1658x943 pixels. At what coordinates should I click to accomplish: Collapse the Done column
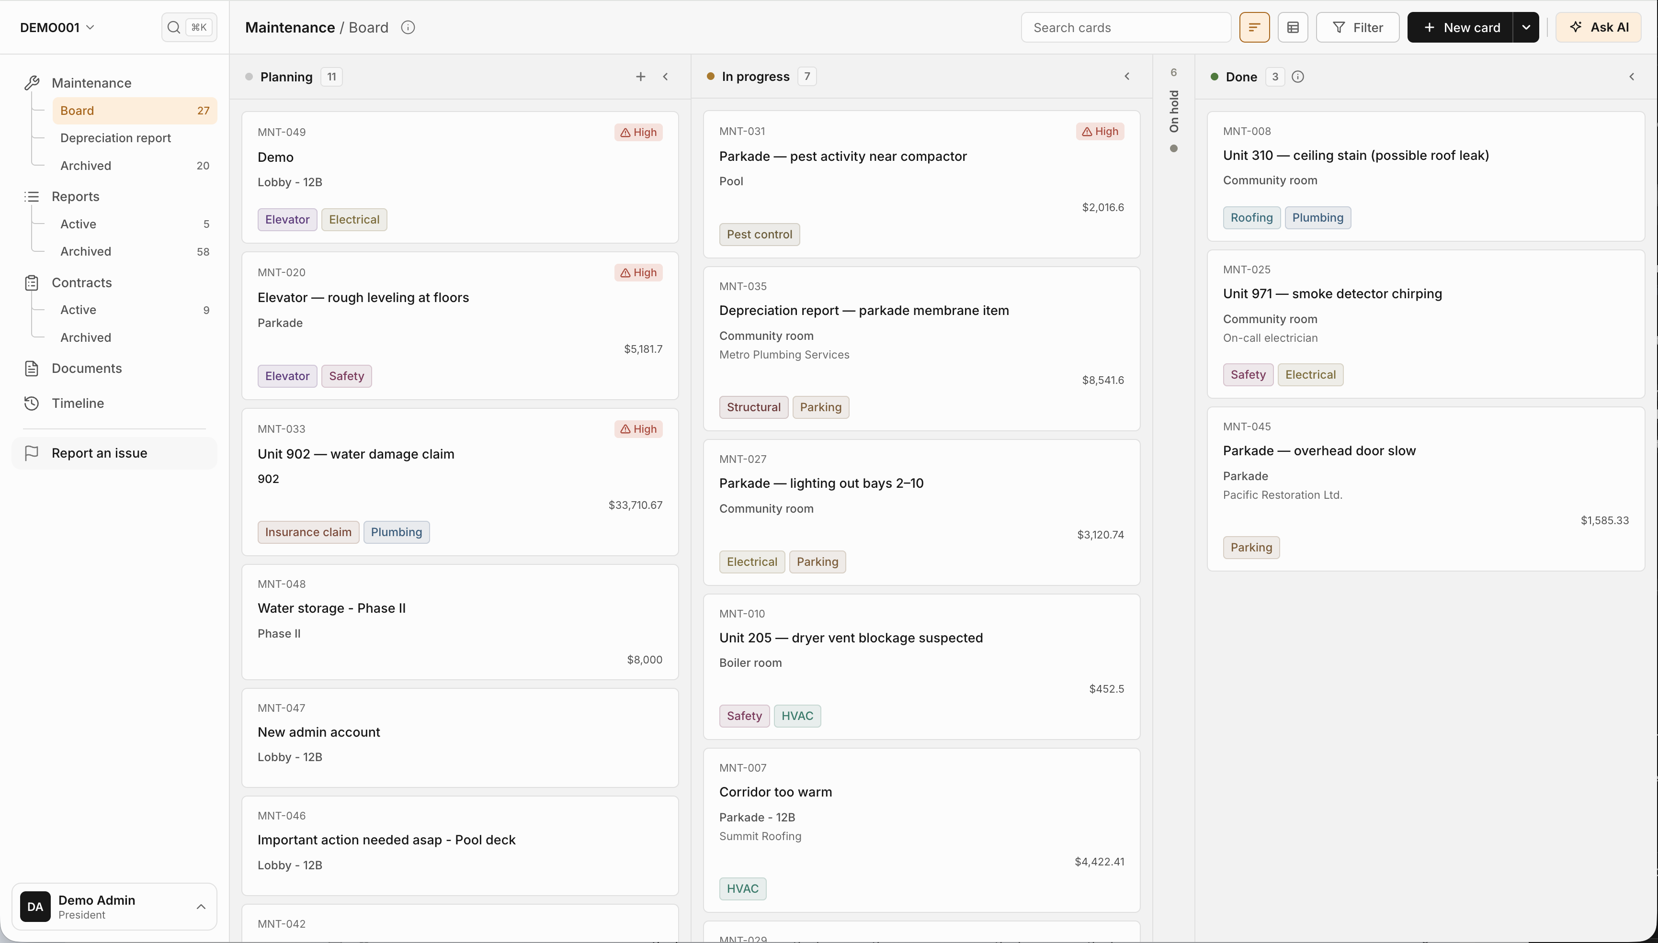click(1632, 77)
